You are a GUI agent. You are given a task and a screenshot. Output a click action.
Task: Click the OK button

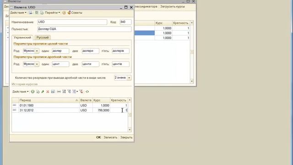click(x=98, y=137)
